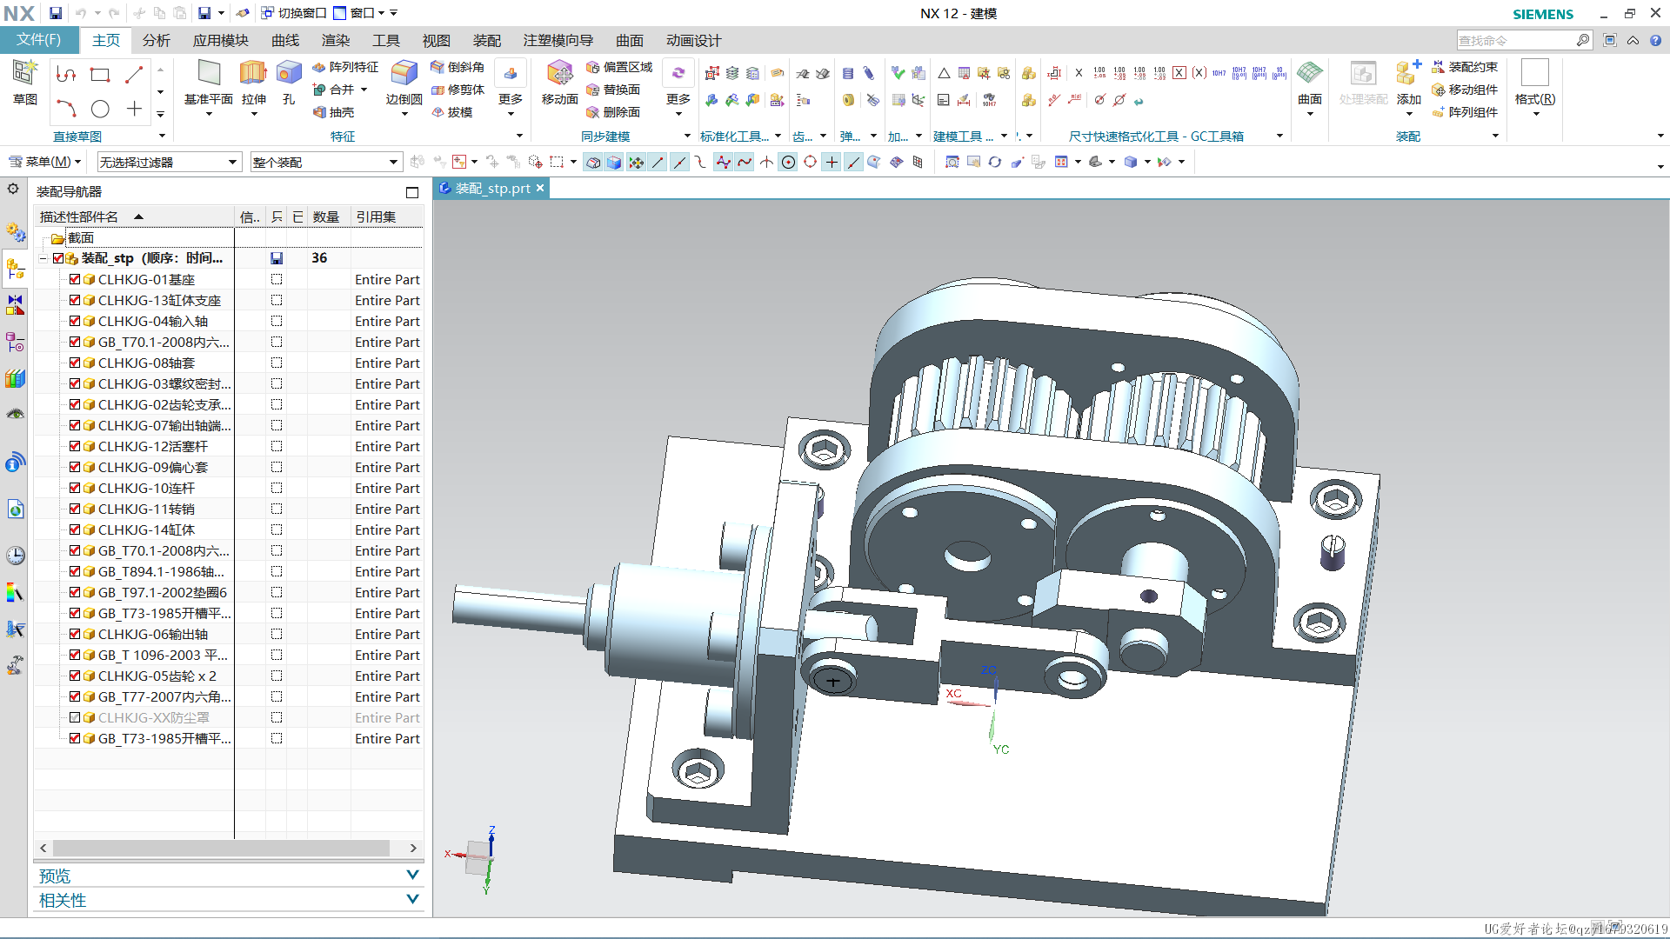The width and height of the screenshot is (1670, 939).
Task: Open the Move Face (移动面) tool
Action: pos(559,83)
